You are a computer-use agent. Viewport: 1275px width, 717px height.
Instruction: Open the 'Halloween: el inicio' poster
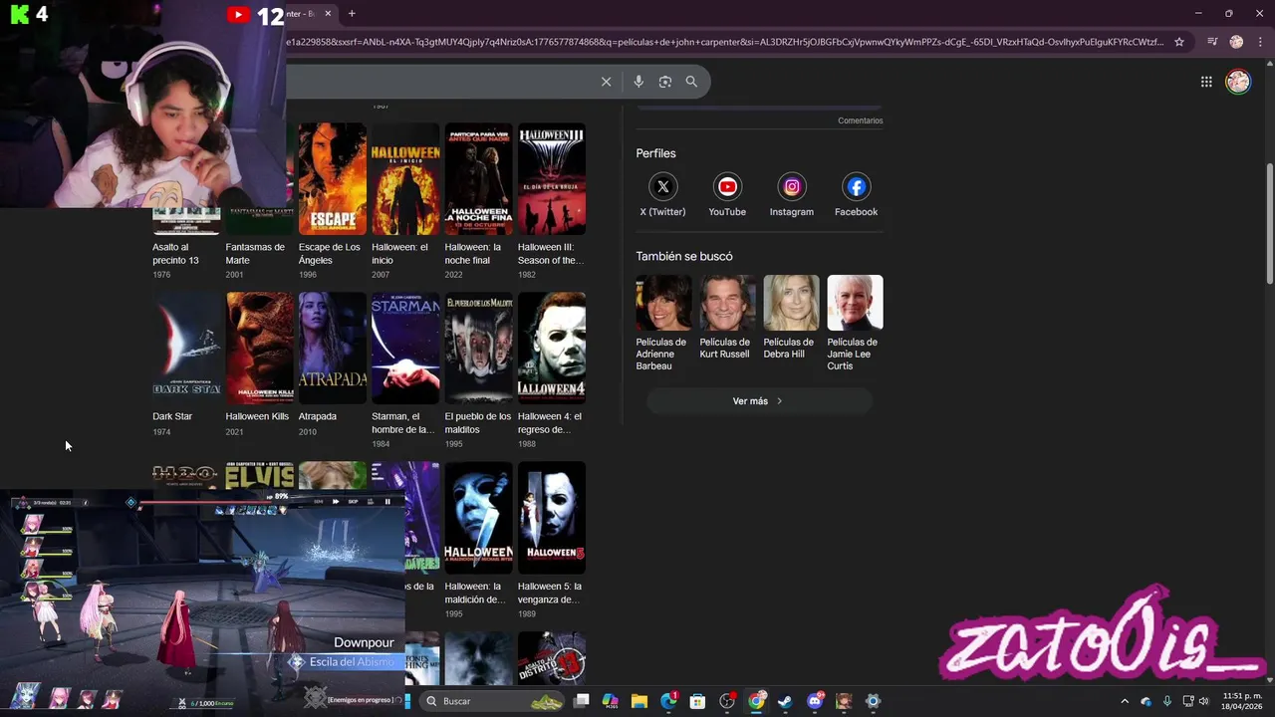[x=405, y=179]
